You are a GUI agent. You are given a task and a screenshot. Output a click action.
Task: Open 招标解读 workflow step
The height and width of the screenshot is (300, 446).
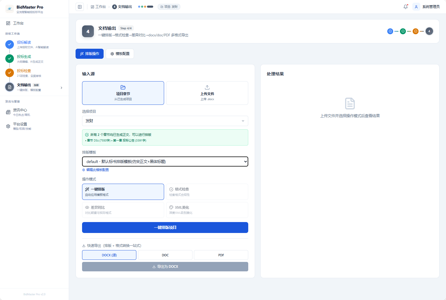(x=34, y=45)
